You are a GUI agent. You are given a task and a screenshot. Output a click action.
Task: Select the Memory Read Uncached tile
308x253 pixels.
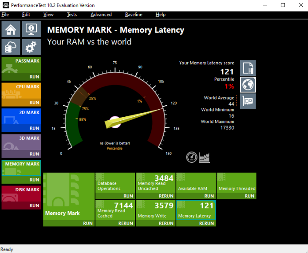(156, 183)
